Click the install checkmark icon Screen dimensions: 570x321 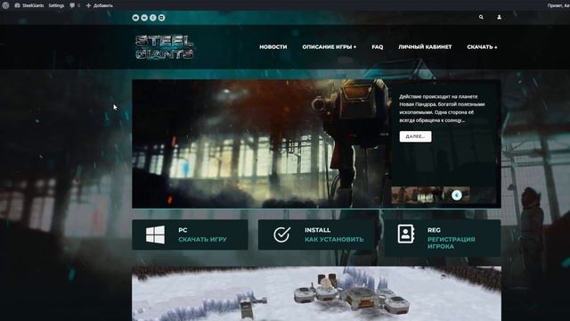pyautogui.click(x=281, y=235)
